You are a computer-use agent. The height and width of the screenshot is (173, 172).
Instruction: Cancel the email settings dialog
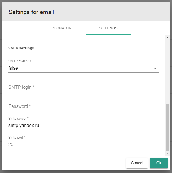click(x=137, y=163)
